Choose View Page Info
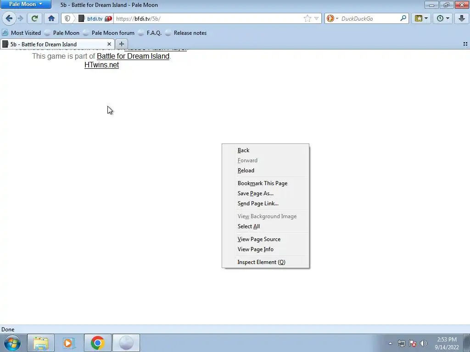The image size is (470, 352). (x=266, y=249)
